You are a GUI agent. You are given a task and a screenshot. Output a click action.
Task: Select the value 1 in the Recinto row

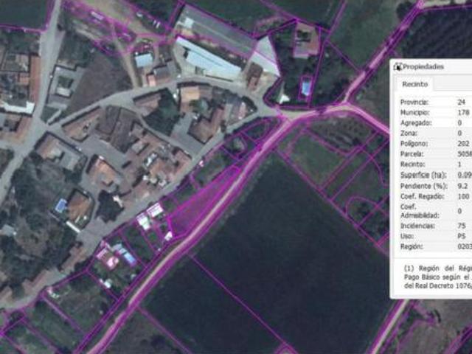[x=459, y=164]
